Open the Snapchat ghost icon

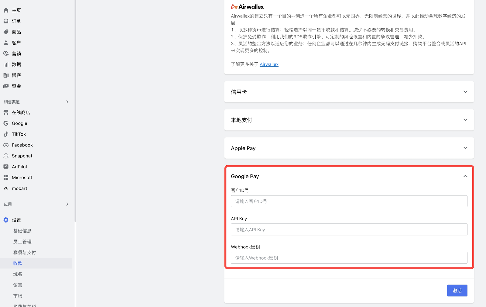(6, 156)
